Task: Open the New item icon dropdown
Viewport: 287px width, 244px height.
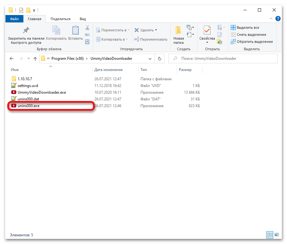Action: [190, 28]
